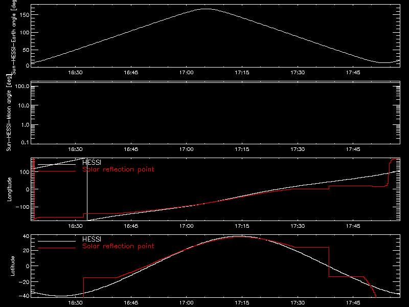Screen dimensions: 409x307
Task: Click the Longitude axis title
Action: tap(9, 189)
